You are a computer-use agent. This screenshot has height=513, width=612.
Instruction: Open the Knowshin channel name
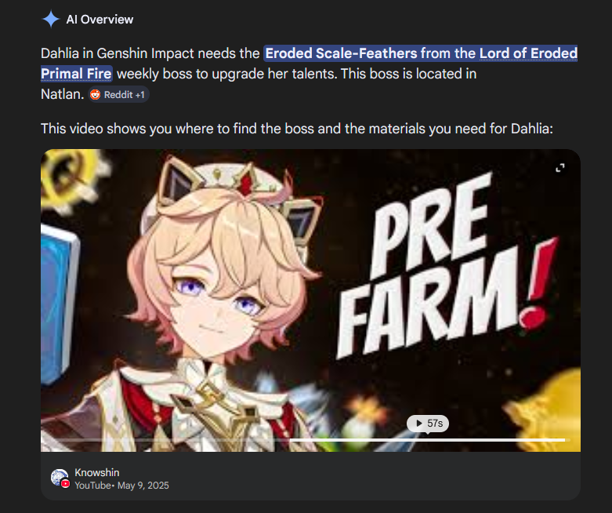(x=97, y=472)
